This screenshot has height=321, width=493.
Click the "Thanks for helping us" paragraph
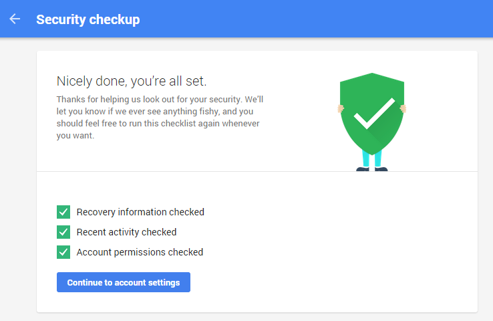[160, 118]
